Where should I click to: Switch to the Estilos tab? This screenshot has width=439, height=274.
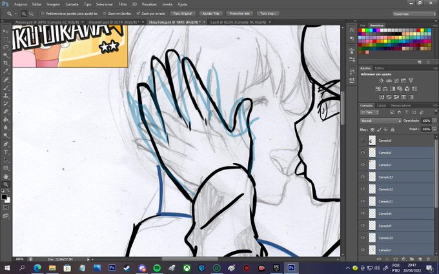pyautogui.click(x=380, y=68)
